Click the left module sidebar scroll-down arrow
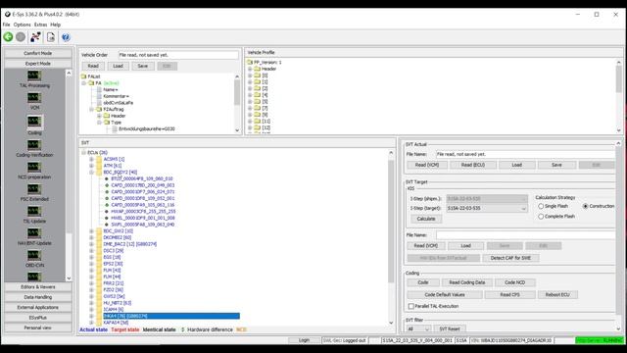Viewport: 627px width, 353px height. 69,278
